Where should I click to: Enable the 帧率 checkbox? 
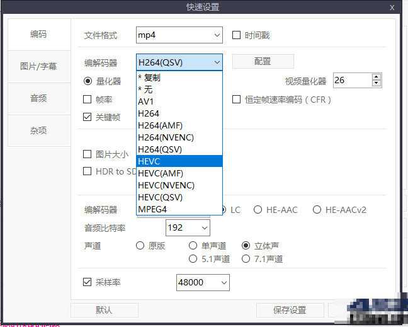[x=87, y=99]
